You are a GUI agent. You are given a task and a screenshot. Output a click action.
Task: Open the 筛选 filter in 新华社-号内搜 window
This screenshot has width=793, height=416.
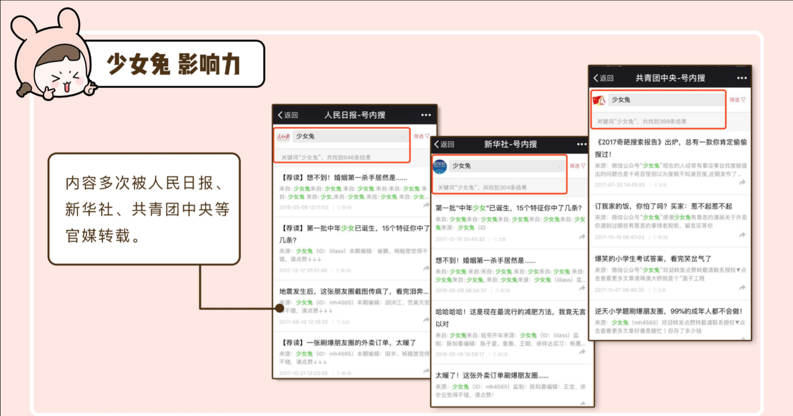(x=578, y=166)
